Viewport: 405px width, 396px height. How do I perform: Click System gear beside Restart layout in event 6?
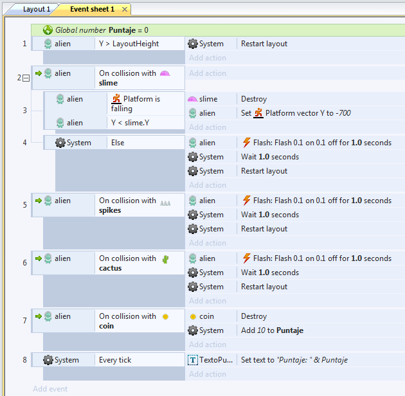coord(193,287)
